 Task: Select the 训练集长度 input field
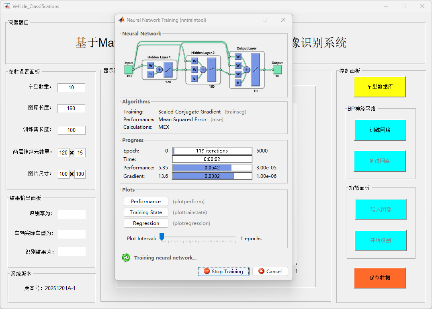coord(72,130)
